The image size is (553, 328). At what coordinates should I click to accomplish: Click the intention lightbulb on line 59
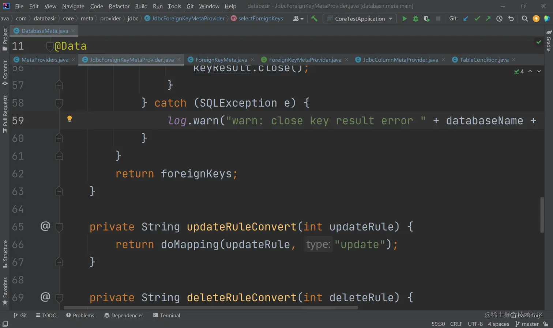[x=69, y=119]
